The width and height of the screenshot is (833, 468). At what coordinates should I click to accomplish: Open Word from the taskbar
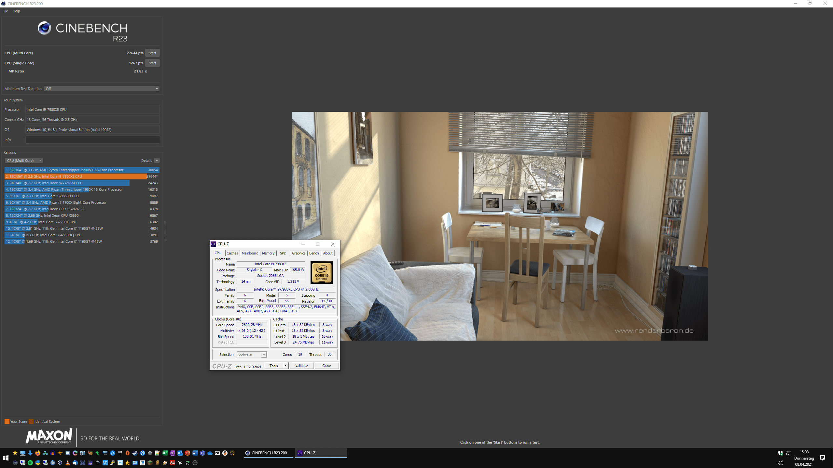tap(195, 453)
